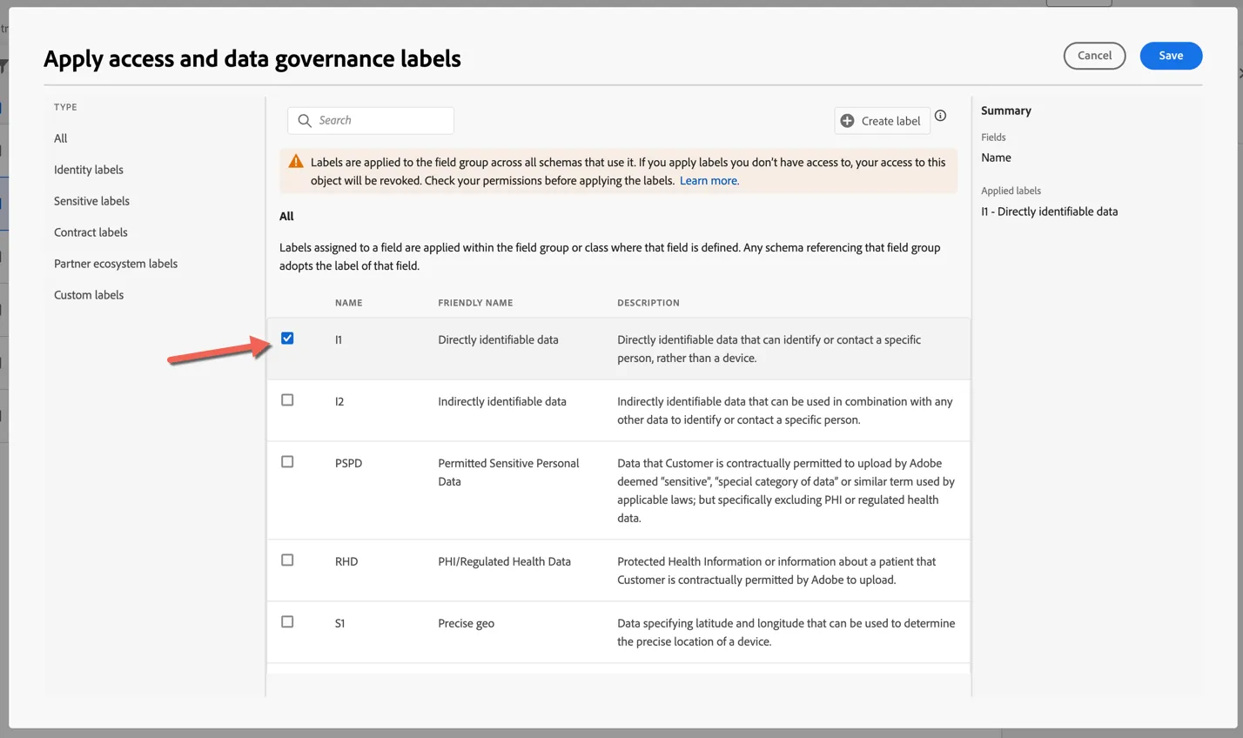
Task: Focus the Search labels field
Action: coord(371,121)
